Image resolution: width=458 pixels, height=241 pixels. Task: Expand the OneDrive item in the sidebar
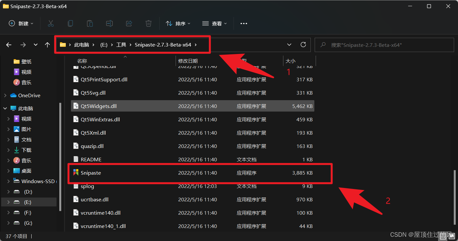pyautogui.click(x=5, y=95)
